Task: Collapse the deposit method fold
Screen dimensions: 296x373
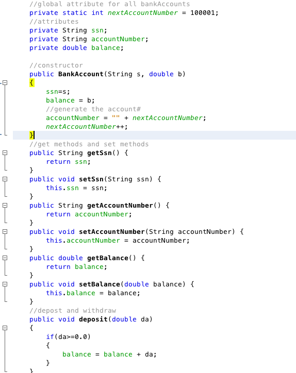Action: 5,328
